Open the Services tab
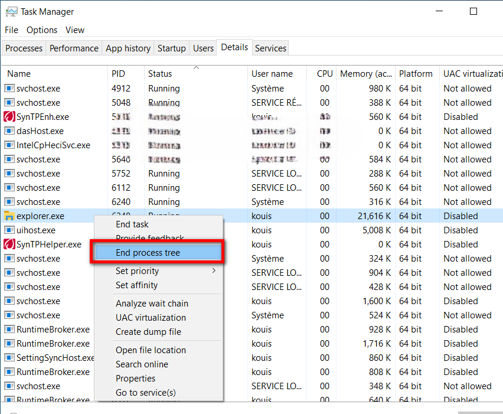The image size is (503, 414). click(x=270, y=48)
